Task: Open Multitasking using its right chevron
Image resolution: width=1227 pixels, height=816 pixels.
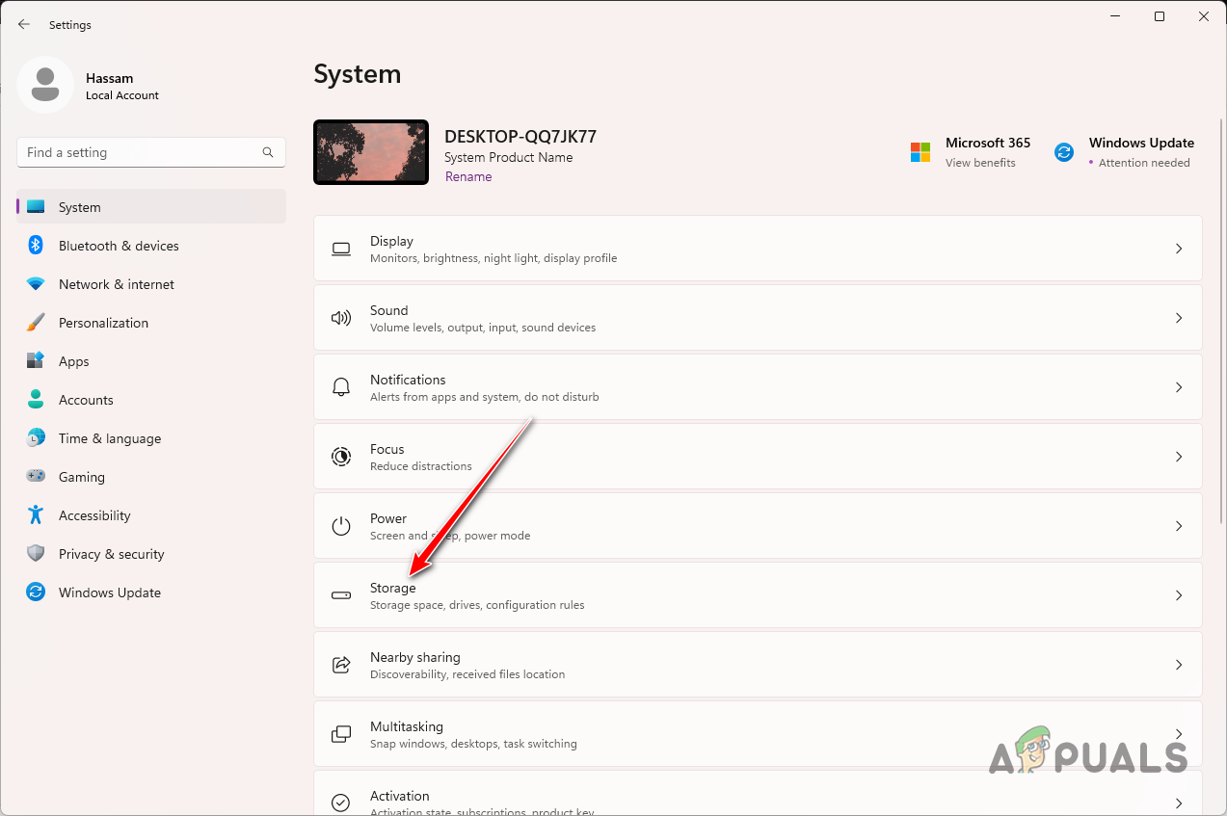Action: click(1178, 734)
